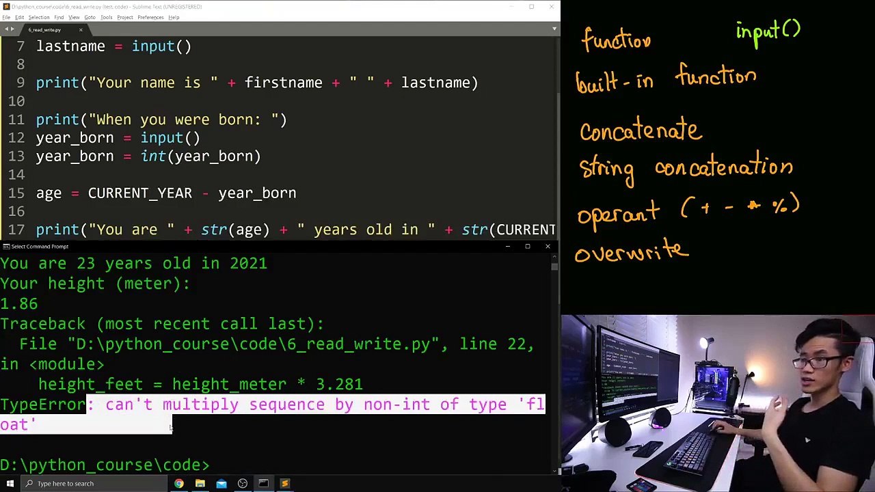Screen dimensions: 875x492
Task: Maximize the Command Prompt window
Action: pos(528,246)
